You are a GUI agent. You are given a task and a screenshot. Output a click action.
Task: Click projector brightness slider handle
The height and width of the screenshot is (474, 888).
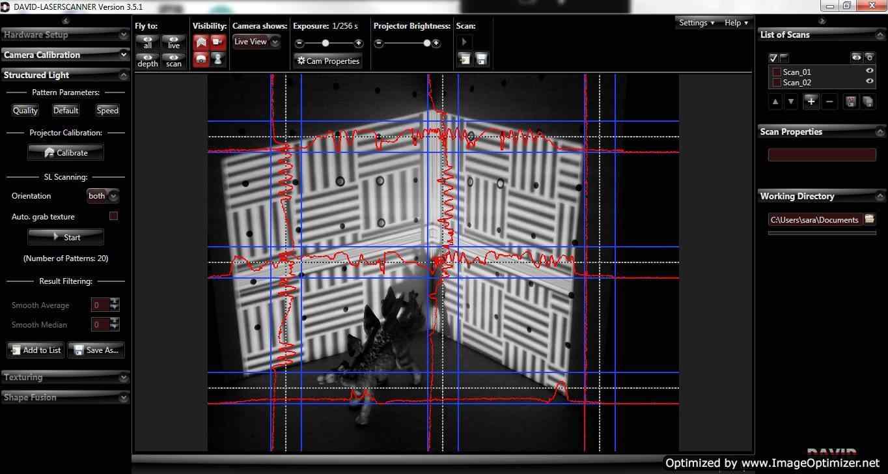click(427, 44)
